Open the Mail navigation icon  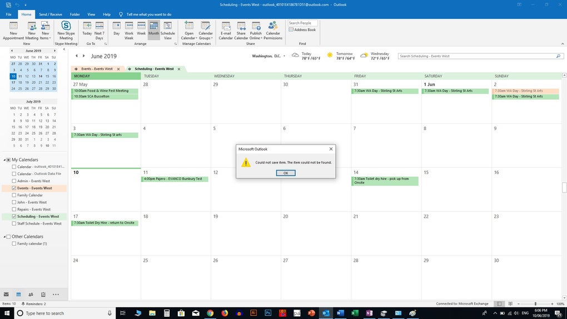[x=6, y=295]
